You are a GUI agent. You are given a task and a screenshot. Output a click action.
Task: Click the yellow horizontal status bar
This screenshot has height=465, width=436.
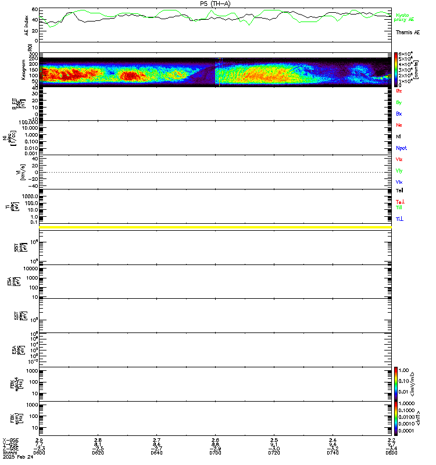point(215,227)
